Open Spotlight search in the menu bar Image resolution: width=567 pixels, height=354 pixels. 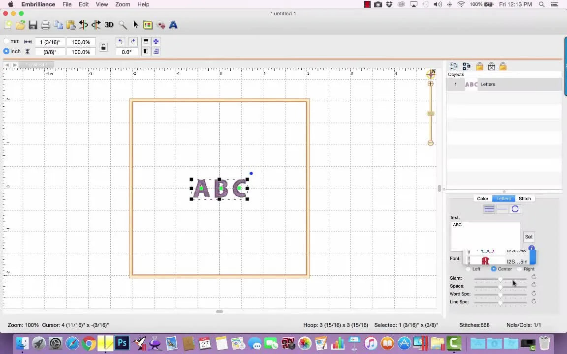point(541,4)
